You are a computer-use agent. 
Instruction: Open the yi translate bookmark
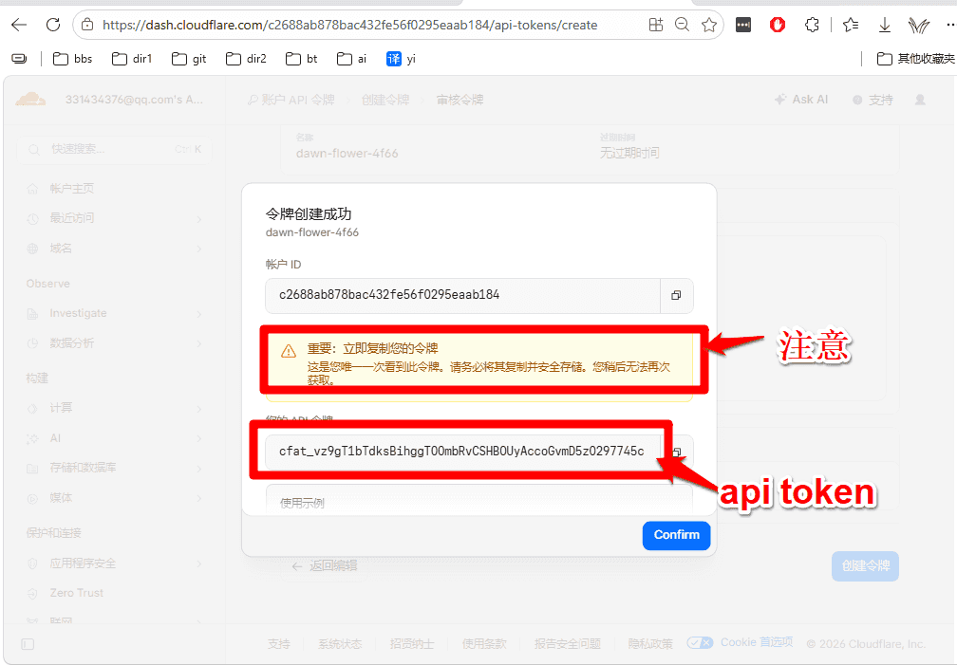tap(401, 59)
